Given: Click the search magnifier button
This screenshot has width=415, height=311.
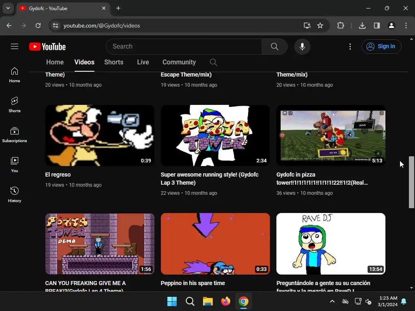Looking at the screenshot, I should [x=274, y=47].
